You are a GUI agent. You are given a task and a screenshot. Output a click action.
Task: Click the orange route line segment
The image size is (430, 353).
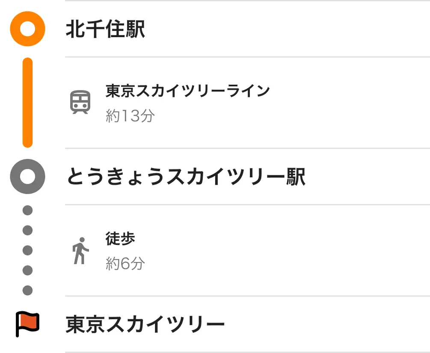27,103
